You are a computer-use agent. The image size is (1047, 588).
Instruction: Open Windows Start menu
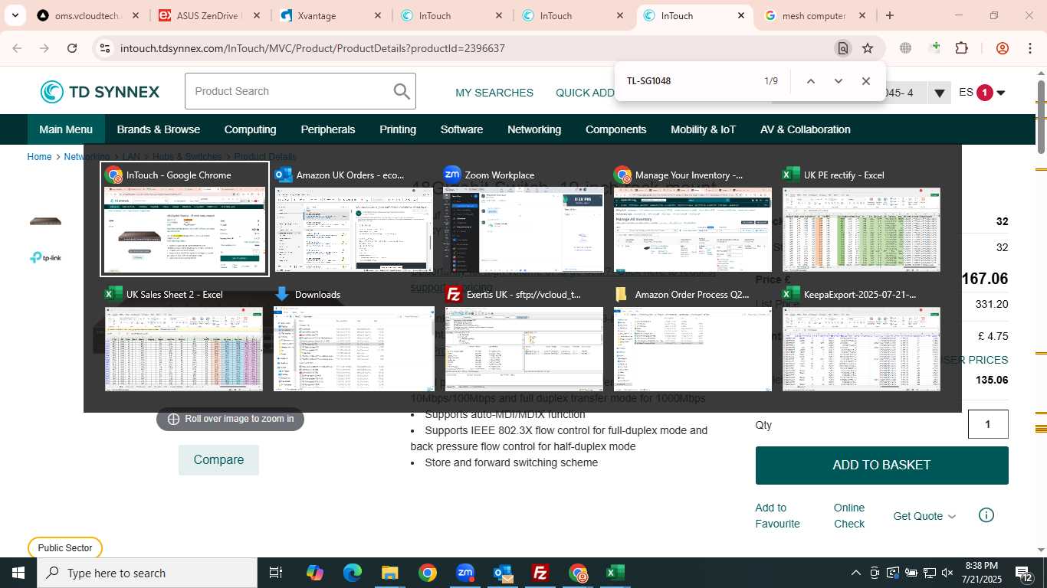18,573
